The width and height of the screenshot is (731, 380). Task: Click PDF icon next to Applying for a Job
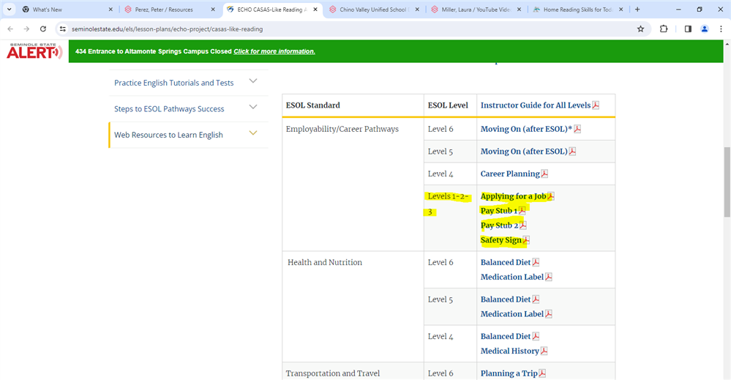pos(550,195)
